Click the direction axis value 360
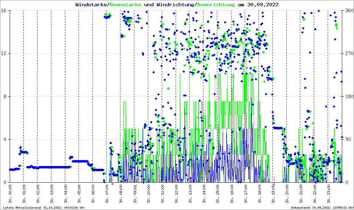This screenshot has width=354, height=210. click(349, 11)
